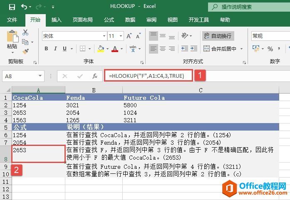Click the 操作说明搜索 search box
Image resolution: width=290 pixels, height=200 pixels.
[249, 7]
